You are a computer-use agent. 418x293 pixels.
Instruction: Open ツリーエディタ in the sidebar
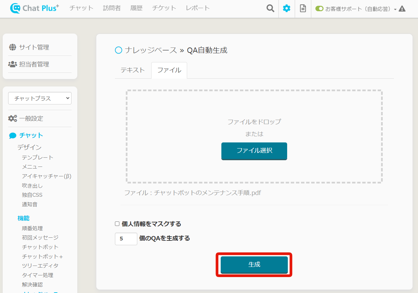point(40,266)
